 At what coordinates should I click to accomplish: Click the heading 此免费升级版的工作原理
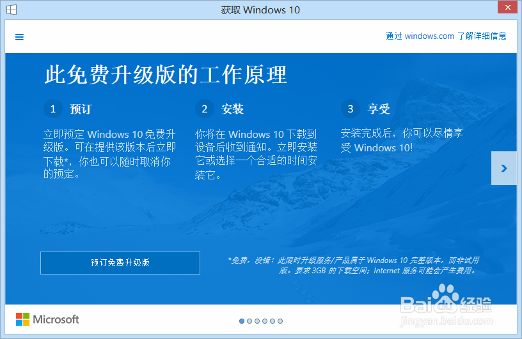click(x=166, y=75)
